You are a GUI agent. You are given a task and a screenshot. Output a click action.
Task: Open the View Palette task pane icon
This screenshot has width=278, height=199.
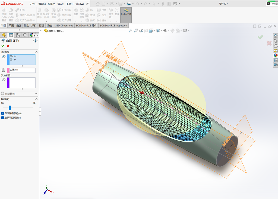(276, 51)
